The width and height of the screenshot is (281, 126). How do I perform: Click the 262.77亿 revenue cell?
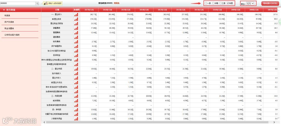[89, 14]
